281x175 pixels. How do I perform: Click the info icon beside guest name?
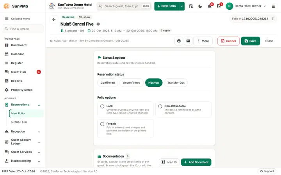pyautogui.click(x=98, y=24)
